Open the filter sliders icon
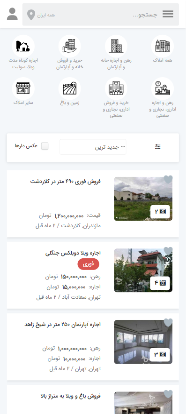This screenshot has width=186, height=414. [x=157, y=147]
